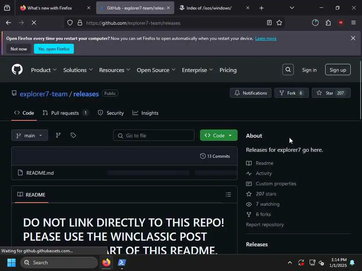This screenshot has height=271, width=362.
Task: Click the Not now button
Action: tap(19, 49)
